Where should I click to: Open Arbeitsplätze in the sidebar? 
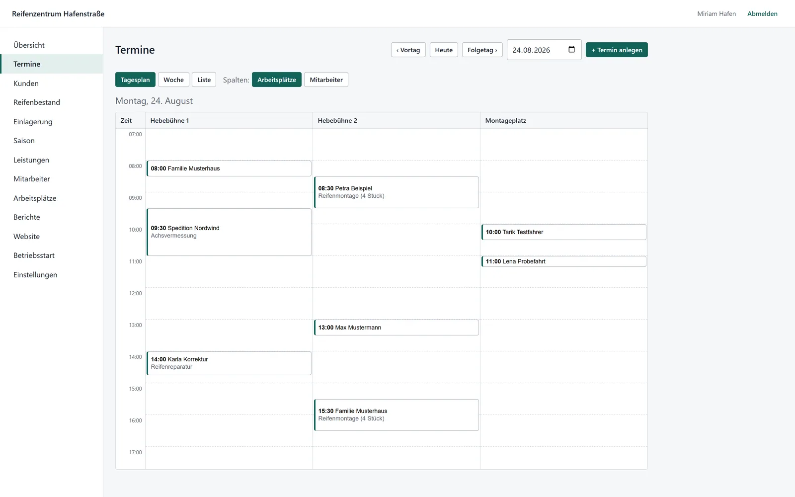(x=52, y=198)
